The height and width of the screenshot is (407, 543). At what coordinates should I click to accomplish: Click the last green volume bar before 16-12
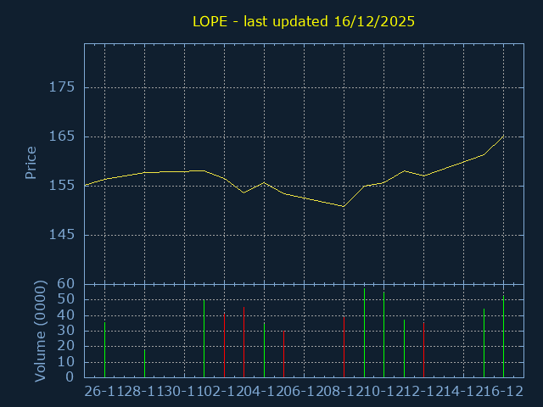coord(484,343)
